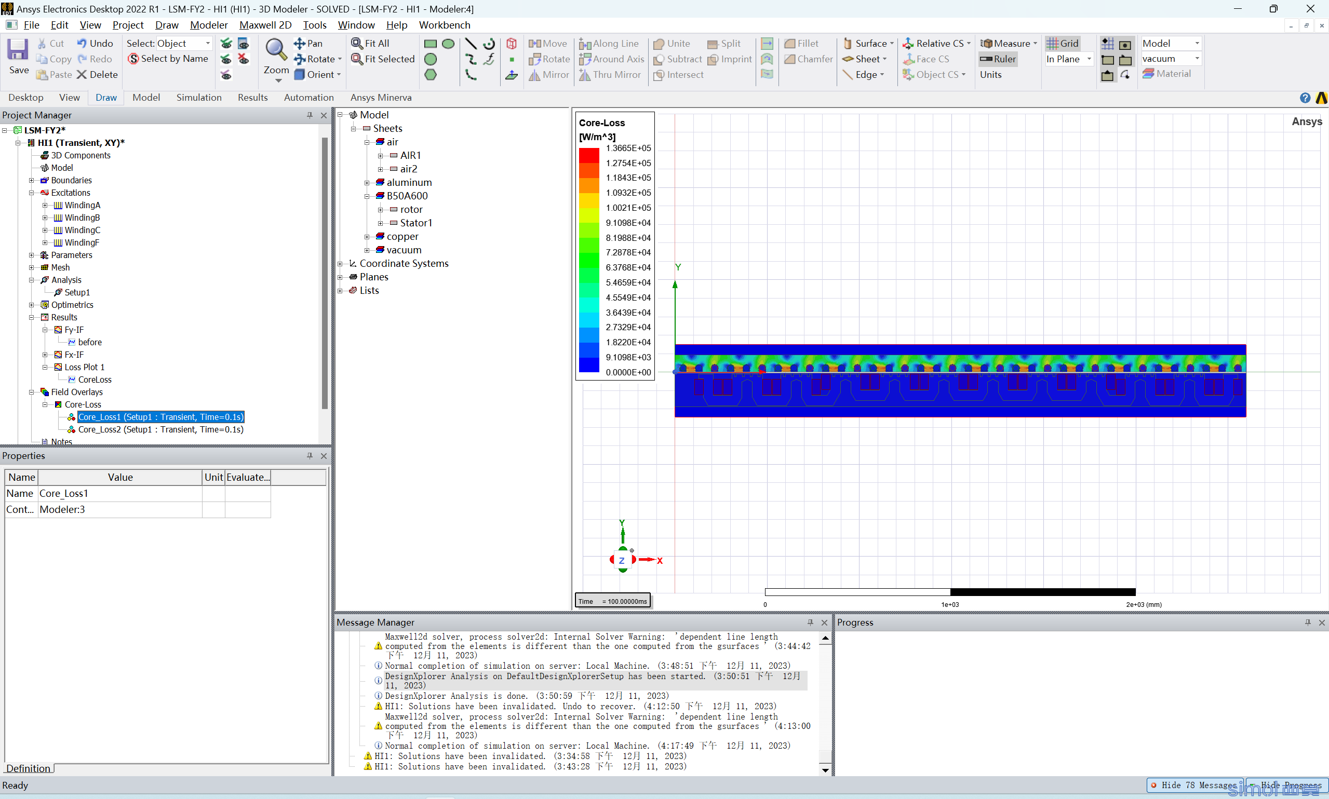
Task: Close the Message Manager panel
Action: [x=824, y=622]
